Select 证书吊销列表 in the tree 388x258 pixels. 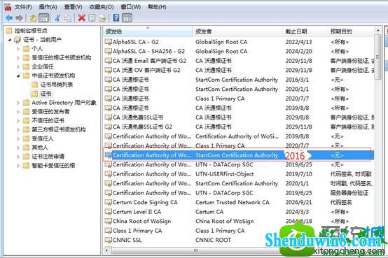57,85
